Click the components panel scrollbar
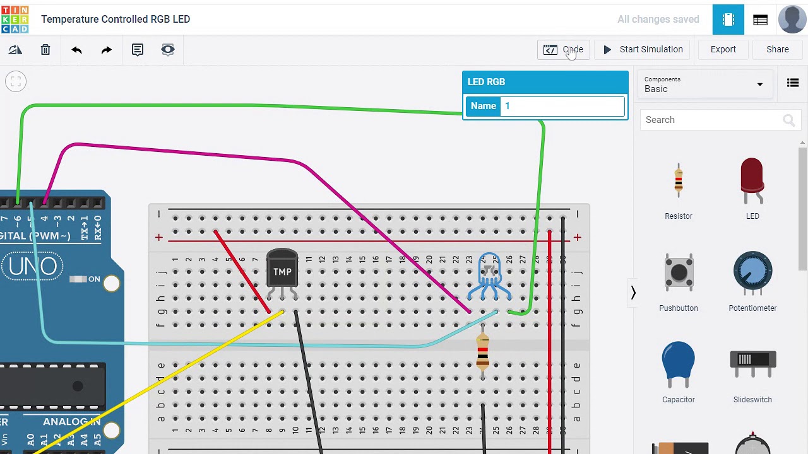The image size is (808, 454). [x=802, y=208]
